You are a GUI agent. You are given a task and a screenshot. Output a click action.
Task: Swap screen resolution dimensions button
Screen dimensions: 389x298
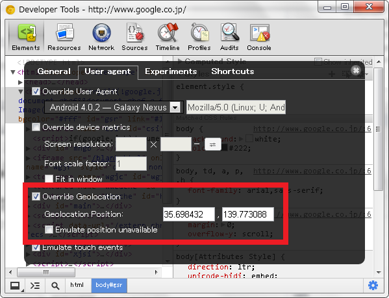click(212, 145)
